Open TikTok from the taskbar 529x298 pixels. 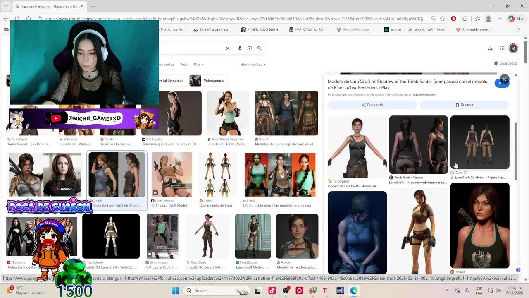[x=272, y=291]
